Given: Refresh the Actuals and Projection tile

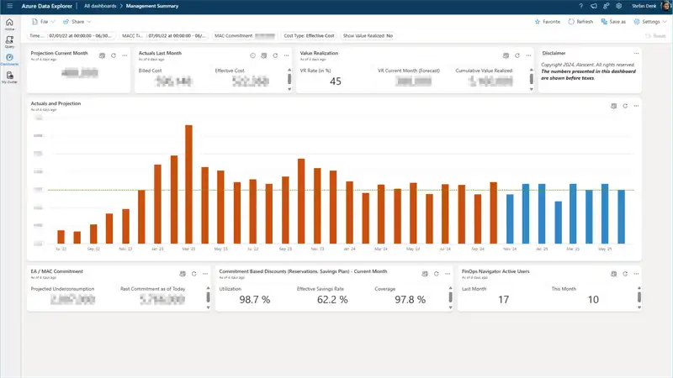Looking at the screenshot, I should (x=625, y=106).
